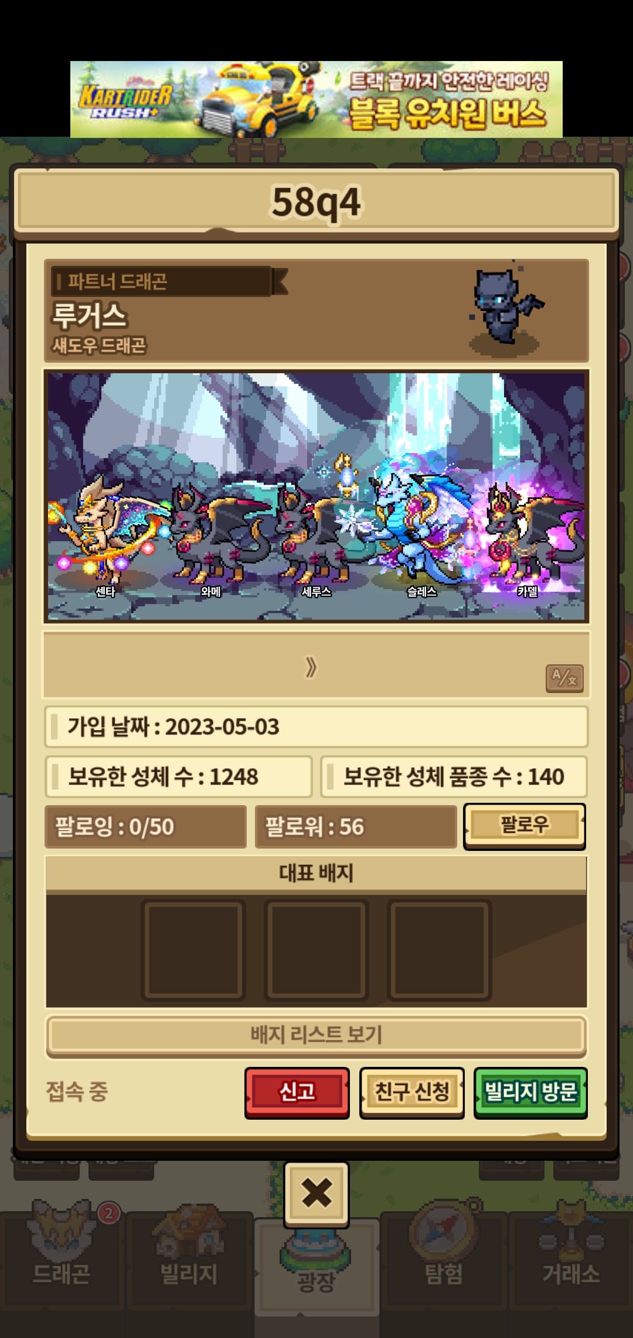Close the profile popup with X
The width and height of the screenshot is (633, 1338).
(316, 1194)
